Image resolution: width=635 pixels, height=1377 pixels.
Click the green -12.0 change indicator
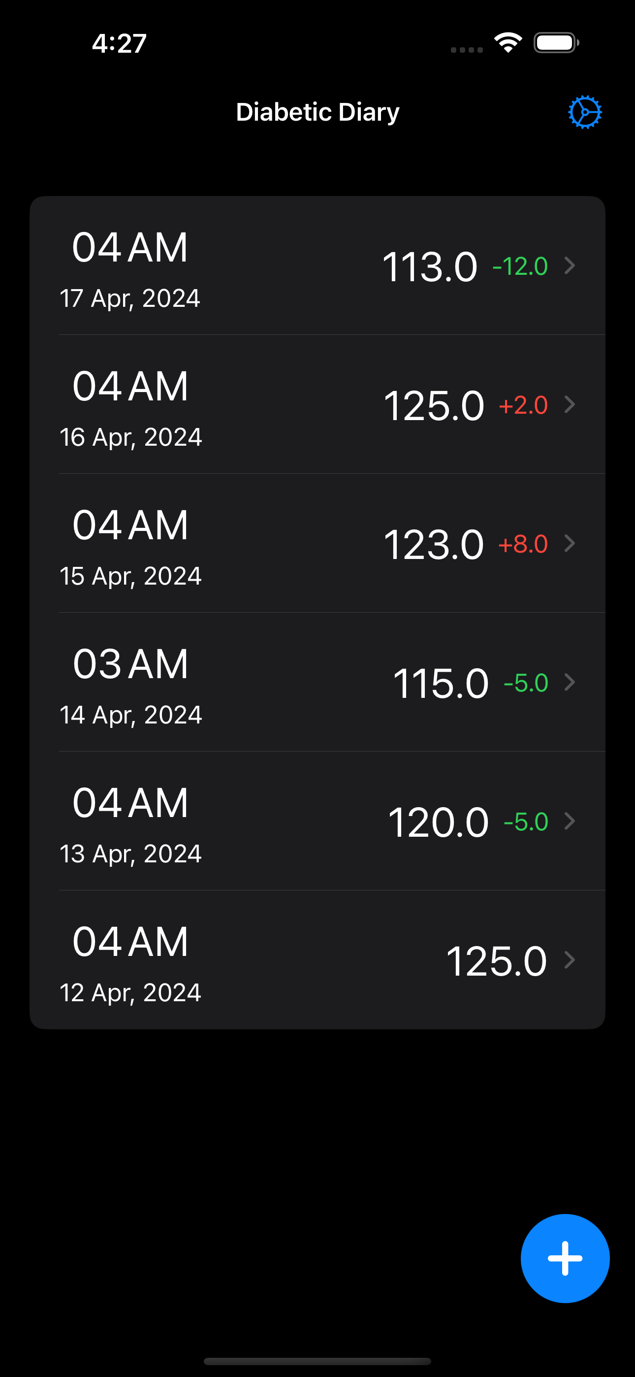pyautogui.click(x=520, y=266)
